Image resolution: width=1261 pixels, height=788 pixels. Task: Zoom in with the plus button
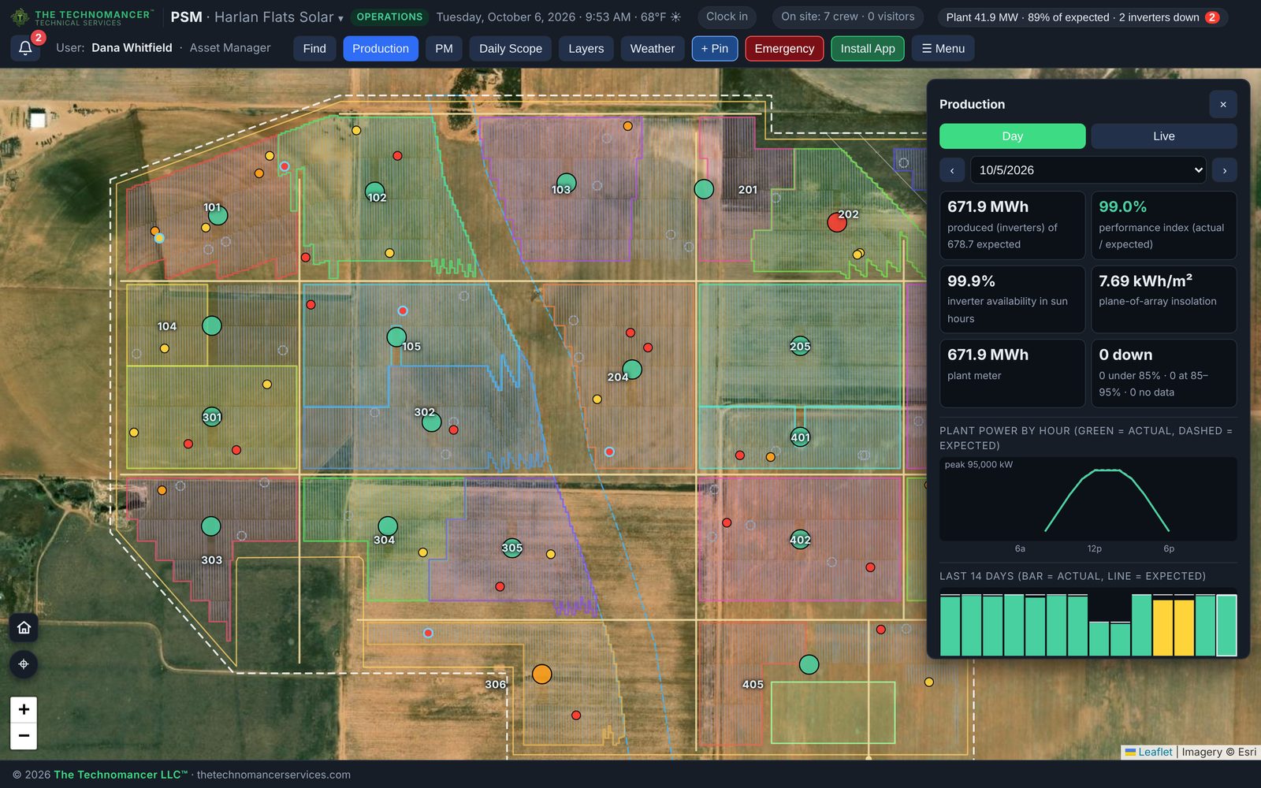pyautogui.click(x=24, y=709)
